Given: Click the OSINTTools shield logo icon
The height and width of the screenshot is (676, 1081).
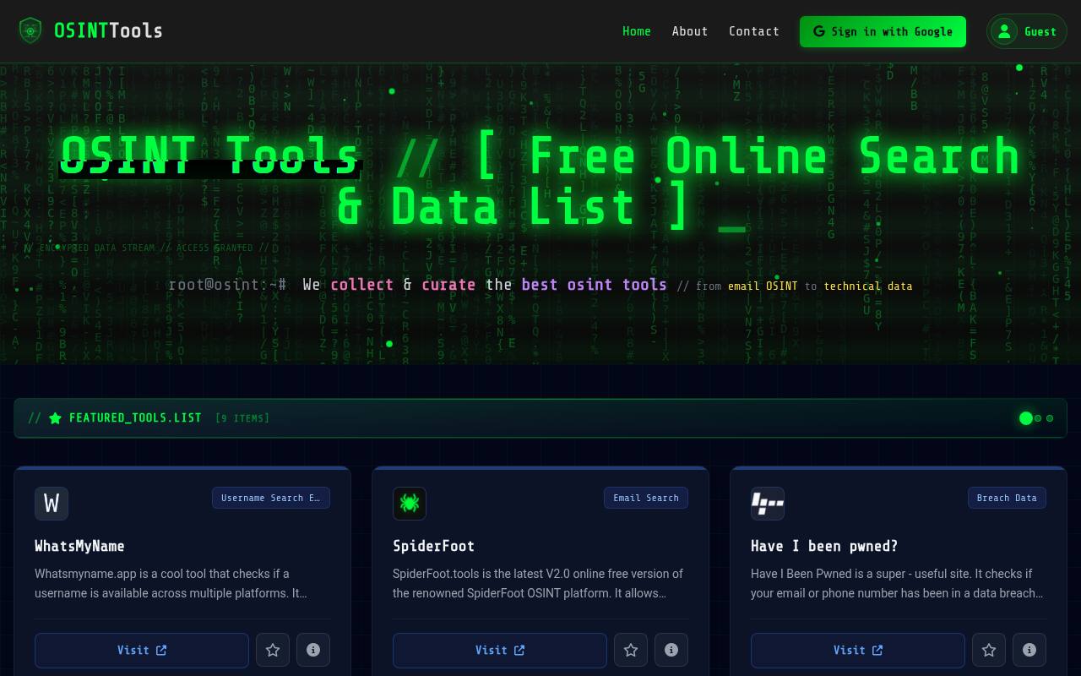Looking at the screenshot, I should pos(30,31).
